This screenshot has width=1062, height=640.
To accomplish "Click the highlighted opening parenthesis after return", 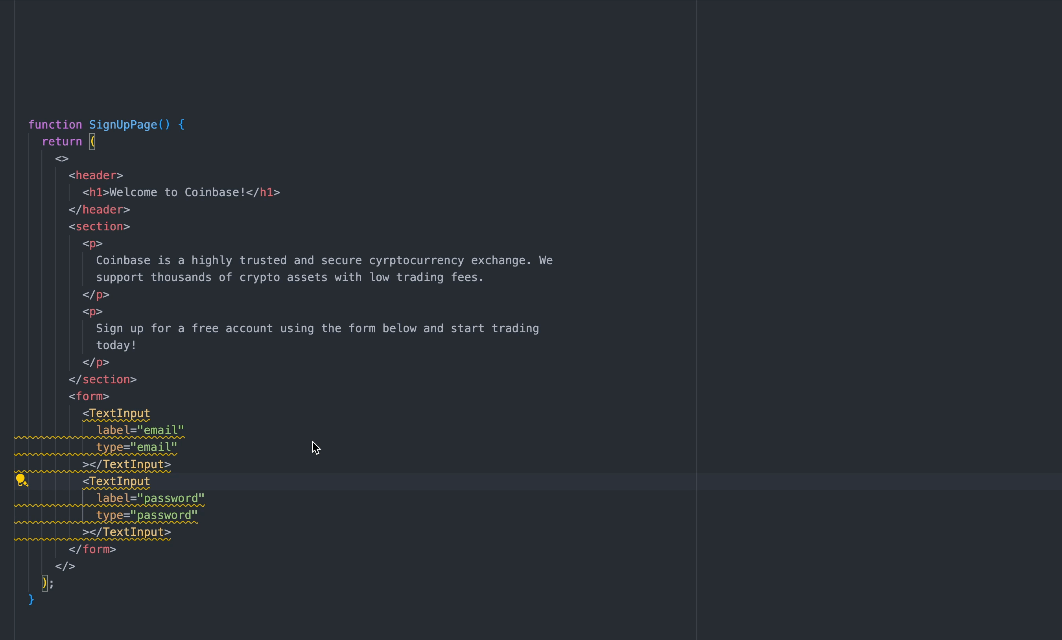I will [92, 142].
